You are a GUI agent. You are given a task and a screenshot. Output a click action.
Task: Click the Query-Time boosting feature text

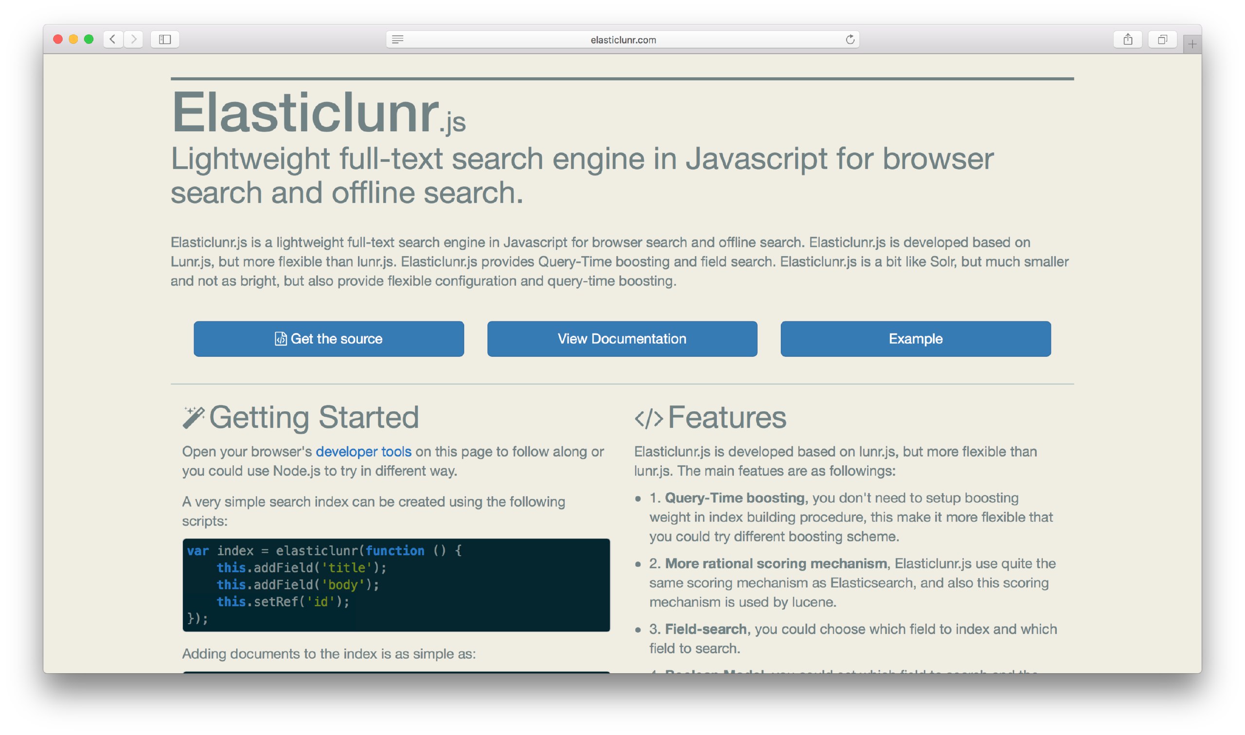734,498
